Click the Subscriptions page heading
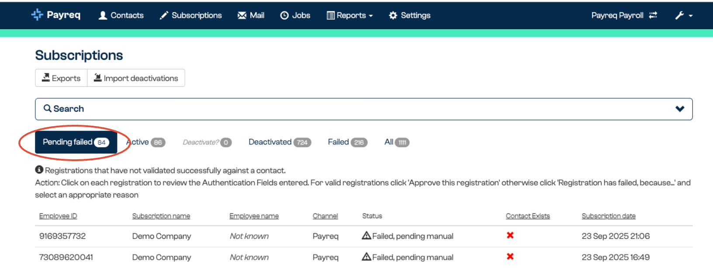The height and width of the screenshot is (268, 713). [x=79, y=55]
